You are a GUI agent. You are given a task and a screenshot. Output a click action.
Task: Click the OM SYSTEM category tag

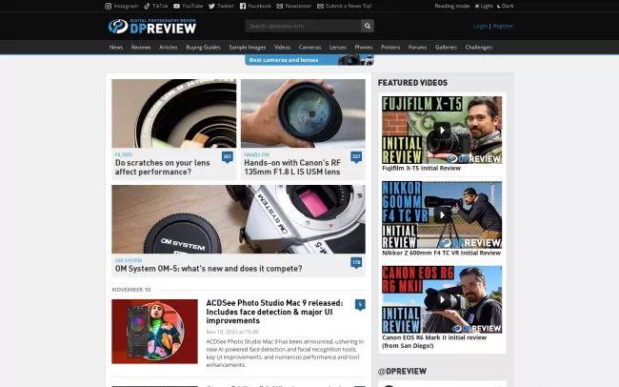click(x=129, y=260)
